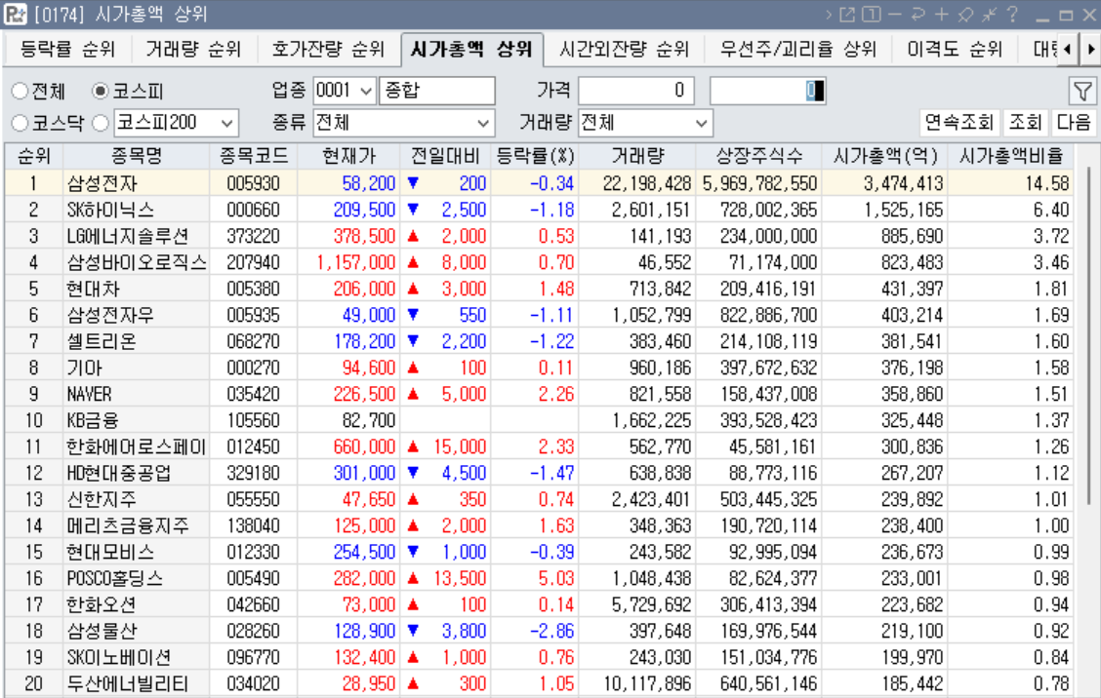Sort by the 시가총액비율 column header
This screenshot has height=698, width=1101.
point(1011,156)
